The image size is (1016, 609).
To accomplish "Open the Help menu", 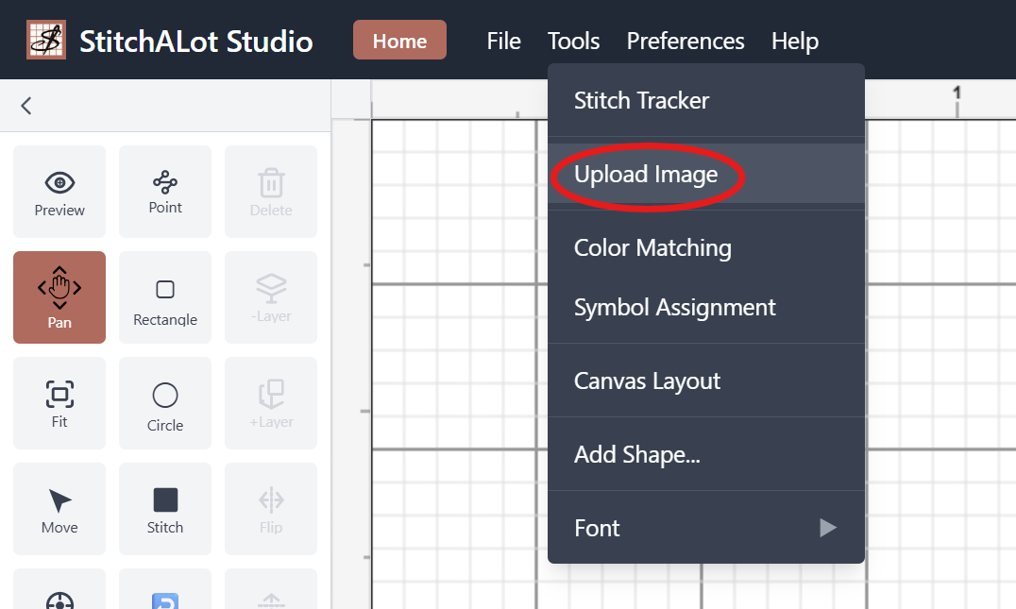I will (x=795, y=42).
